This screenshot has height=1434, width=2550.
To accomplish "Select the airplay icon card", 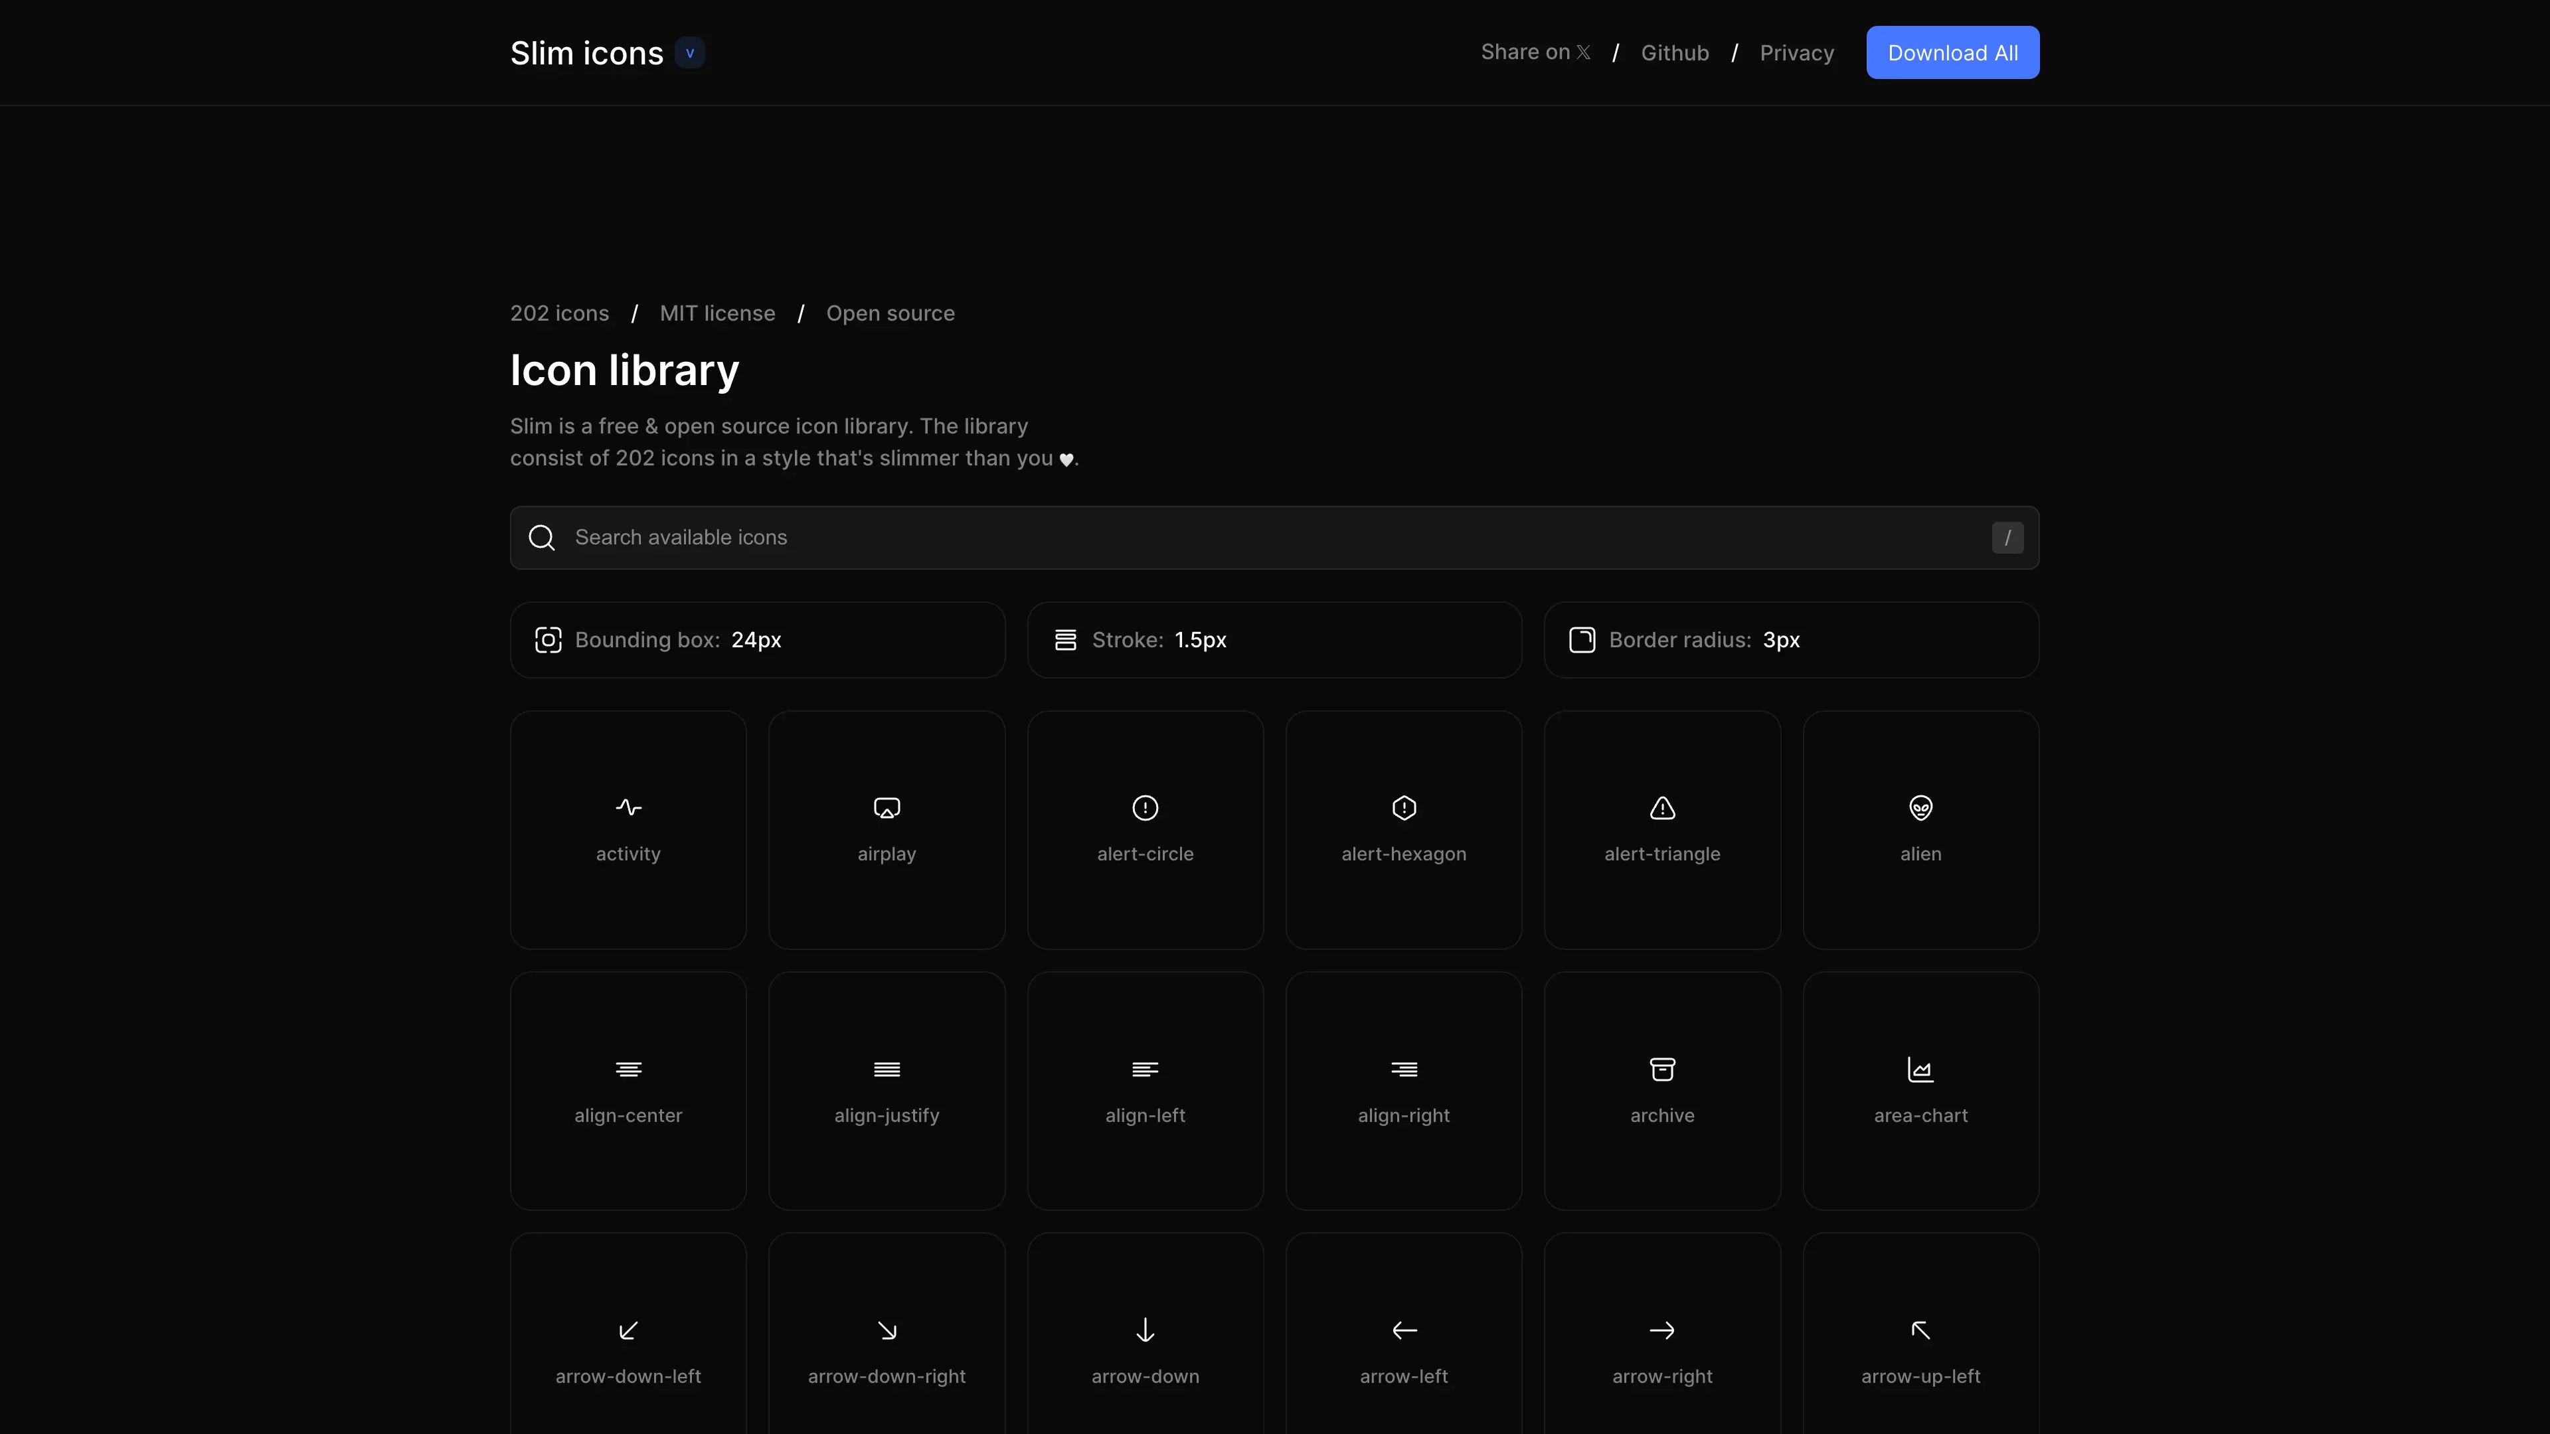I will point(886,829).
